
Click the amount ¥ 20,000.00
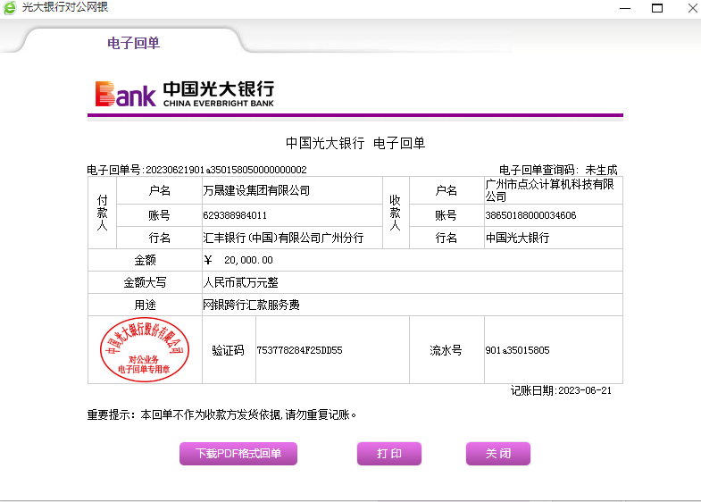pyautogui.click(x=238, y=260)
